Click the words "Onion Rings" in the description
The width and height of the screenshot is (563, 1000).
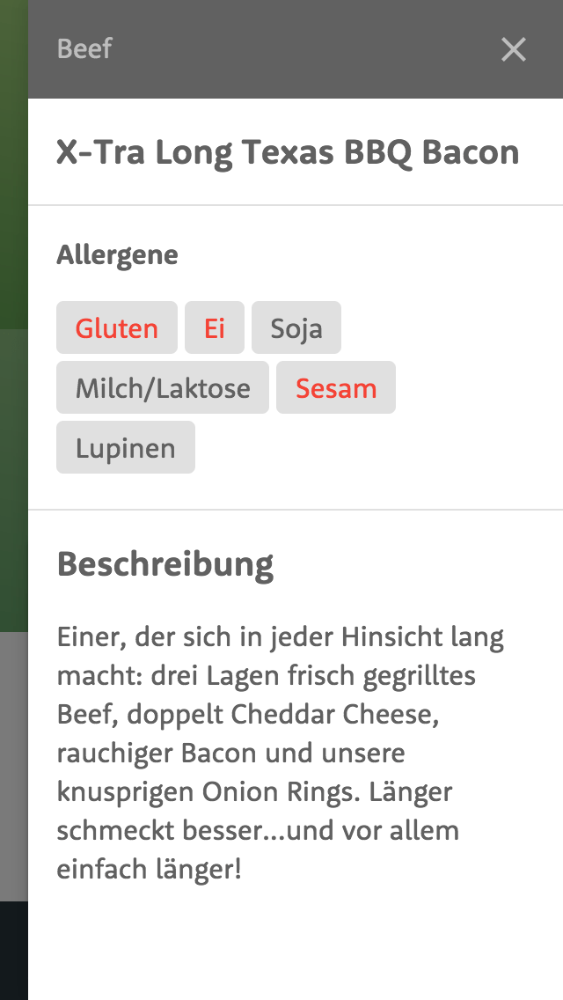point(274,793)
